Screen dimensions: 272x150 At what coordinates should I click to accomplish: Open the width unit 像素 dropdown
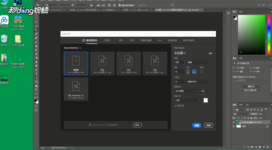(199, 62)
